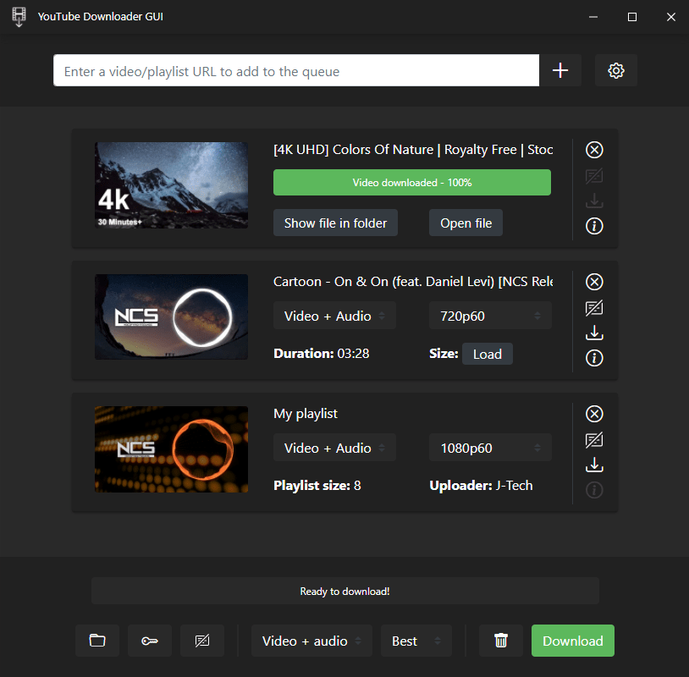Remove My playlist from the queue

594,414
